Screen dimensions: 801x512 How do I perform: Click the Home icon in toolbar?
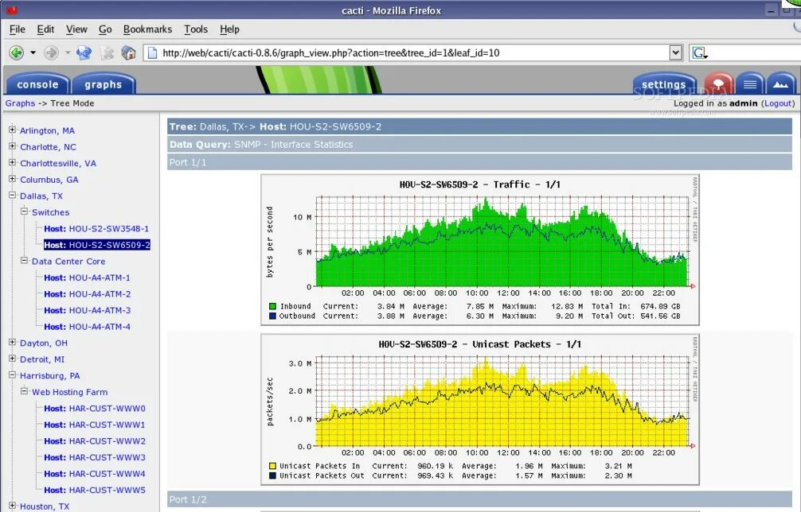pyautogui.click(x=128, y=52)
